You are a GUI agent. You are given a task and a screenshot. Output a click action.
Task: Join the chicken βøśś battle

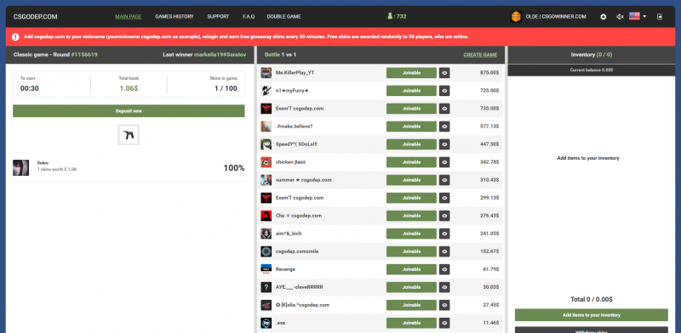pyautogui.click(x=411, y=162)
